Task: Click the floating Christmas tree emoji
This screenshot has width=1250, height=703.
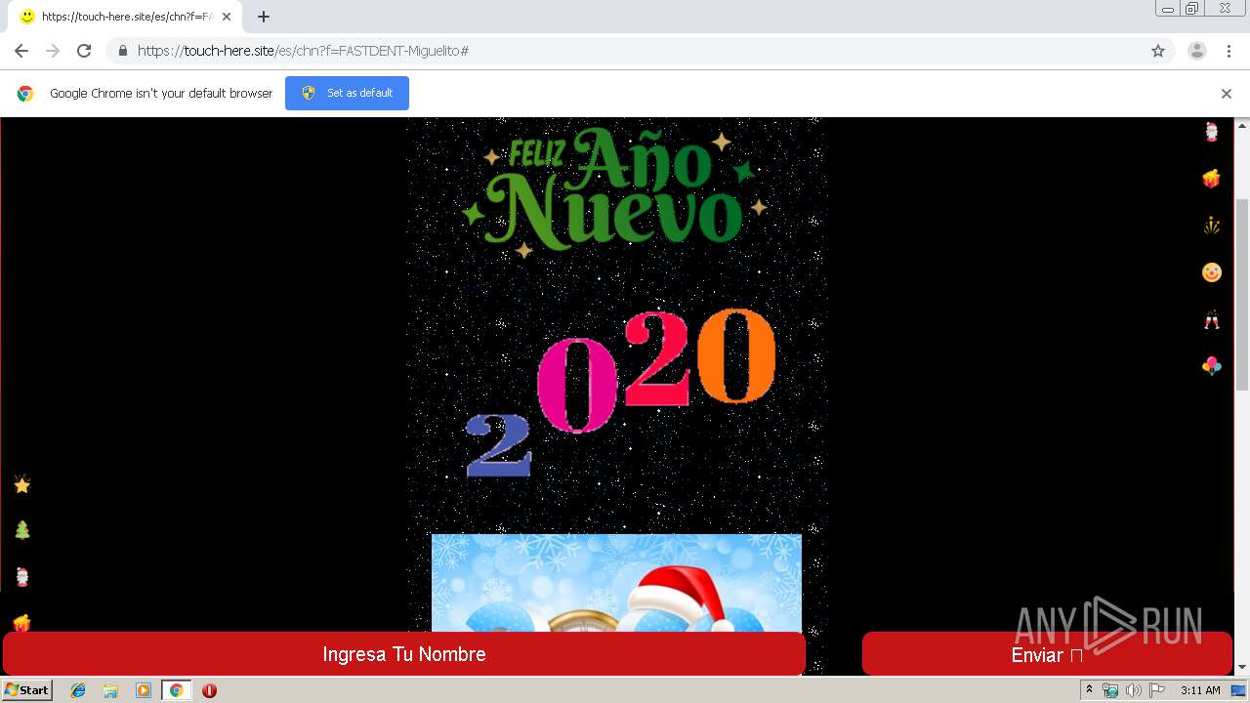Action: point(21,530)
